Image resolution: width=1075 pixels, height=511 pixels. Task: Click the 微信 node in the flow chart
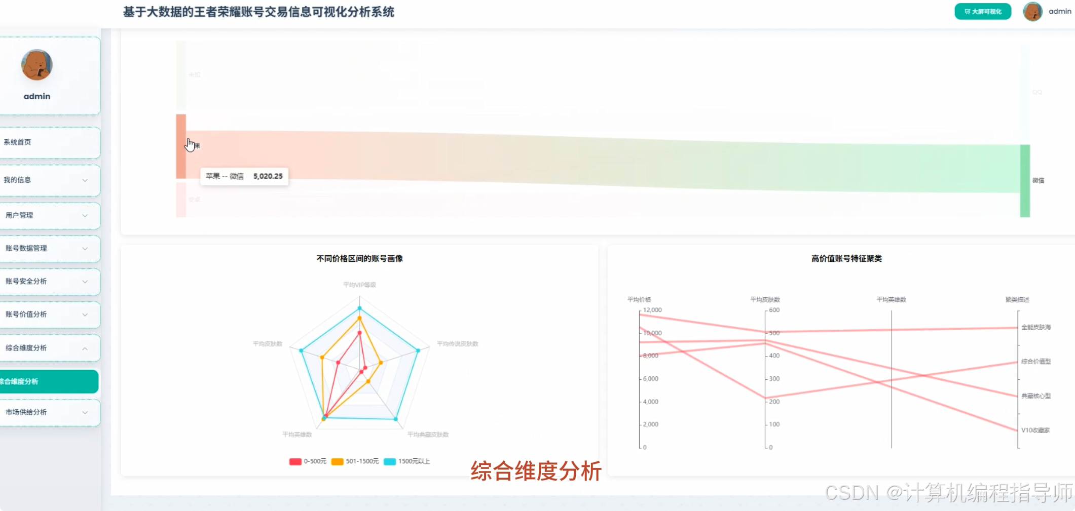1024,180
